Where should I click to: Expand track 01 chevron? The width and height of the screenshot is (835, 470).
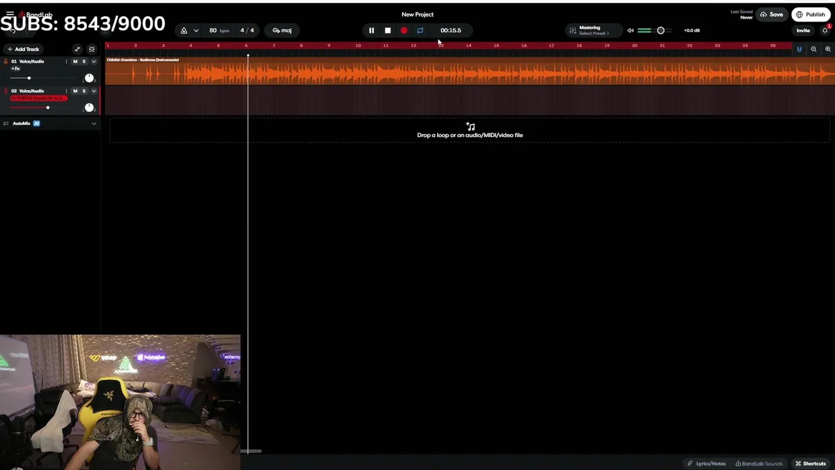(93, 61)
